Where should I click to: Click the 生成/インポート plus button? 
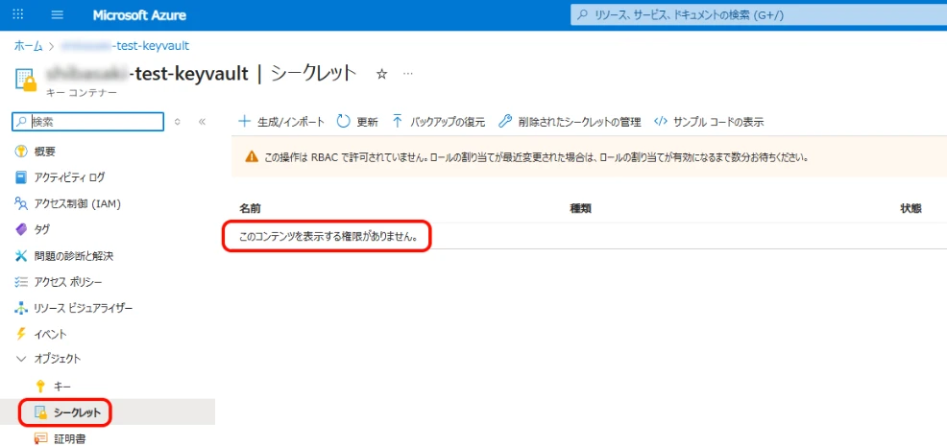[x=281, y=122]
